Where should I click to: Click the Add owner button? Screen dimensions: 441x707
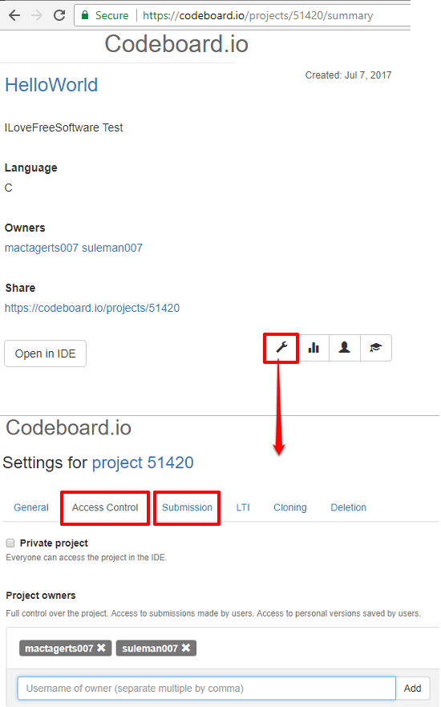(413, 688)
